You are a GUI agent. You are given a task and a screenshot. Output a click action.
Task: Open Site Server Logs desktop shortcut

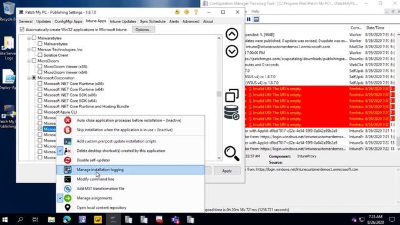click(x=8, y=48)
